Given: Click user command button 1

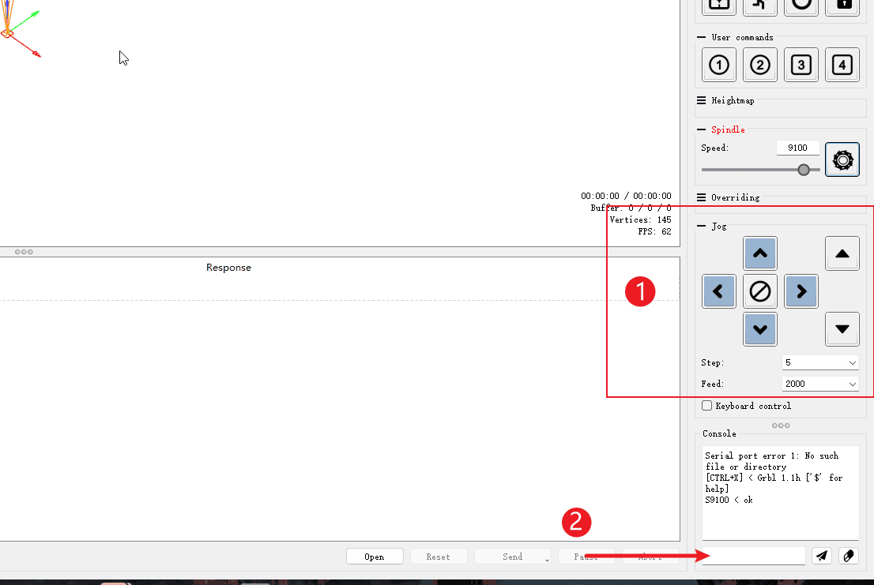Looking at the screenshot, I should click(719, 65).
